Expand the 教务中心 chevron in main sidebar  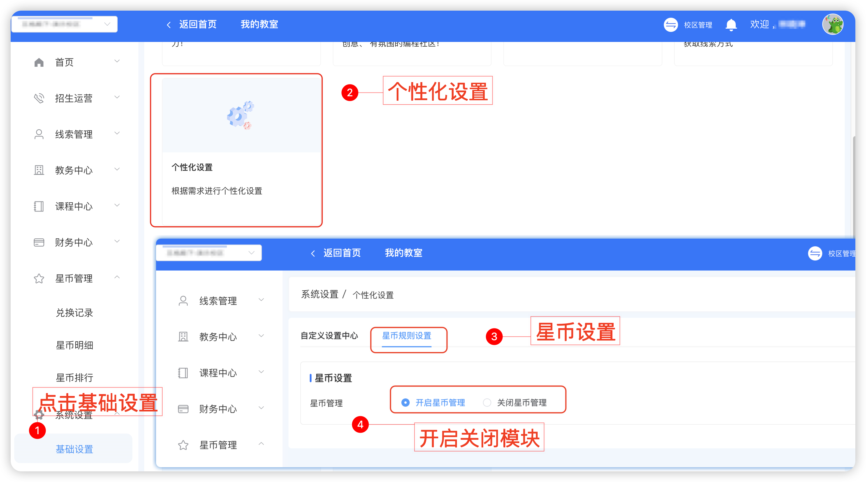click(x=117, y=169)
